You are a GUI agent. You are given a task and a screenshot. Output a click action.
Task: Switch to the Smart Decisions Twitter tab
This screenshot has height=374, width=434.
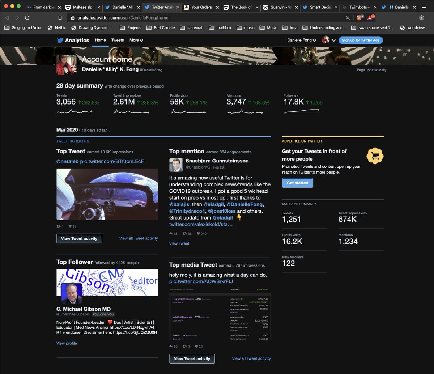[320, 7]
